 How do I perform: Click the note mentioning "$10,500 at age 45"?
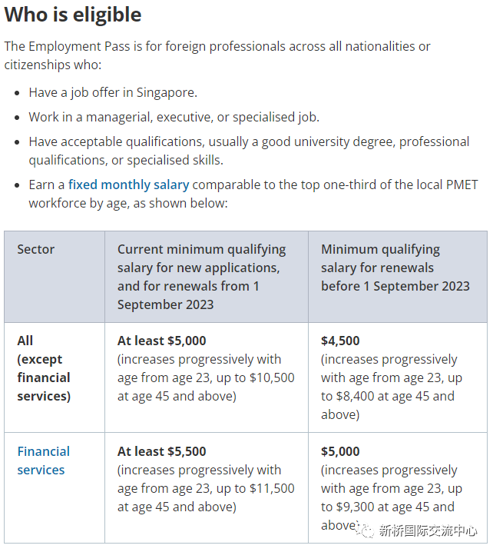205,377
